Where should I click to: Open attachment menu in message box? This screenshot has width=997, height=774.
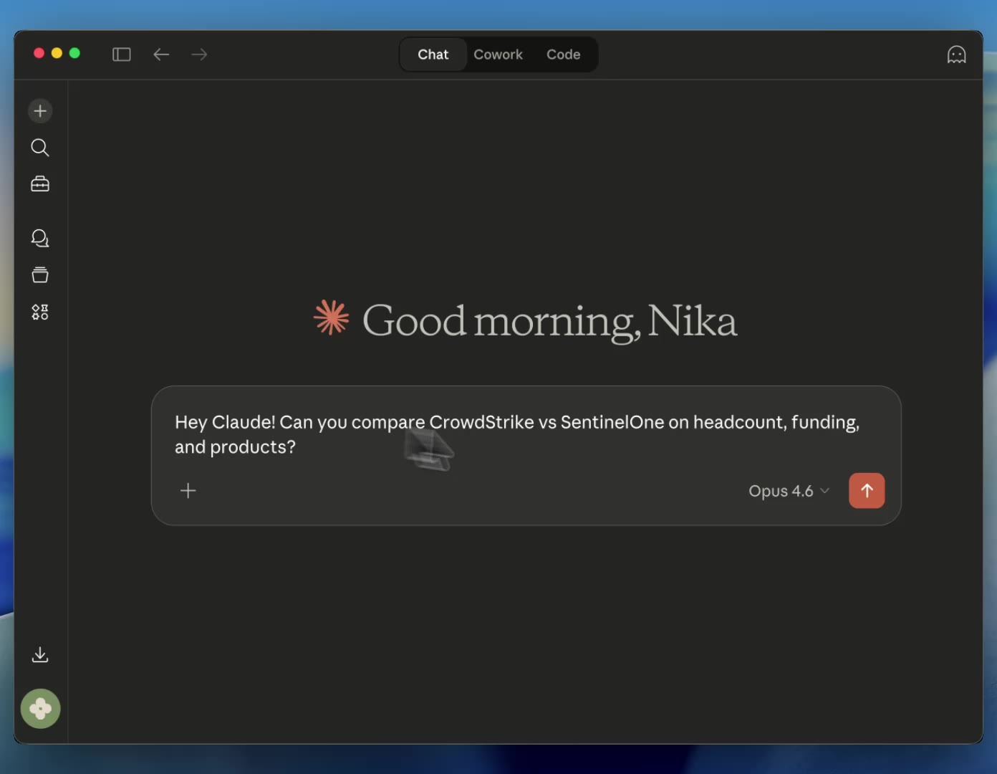click(188, 491)
